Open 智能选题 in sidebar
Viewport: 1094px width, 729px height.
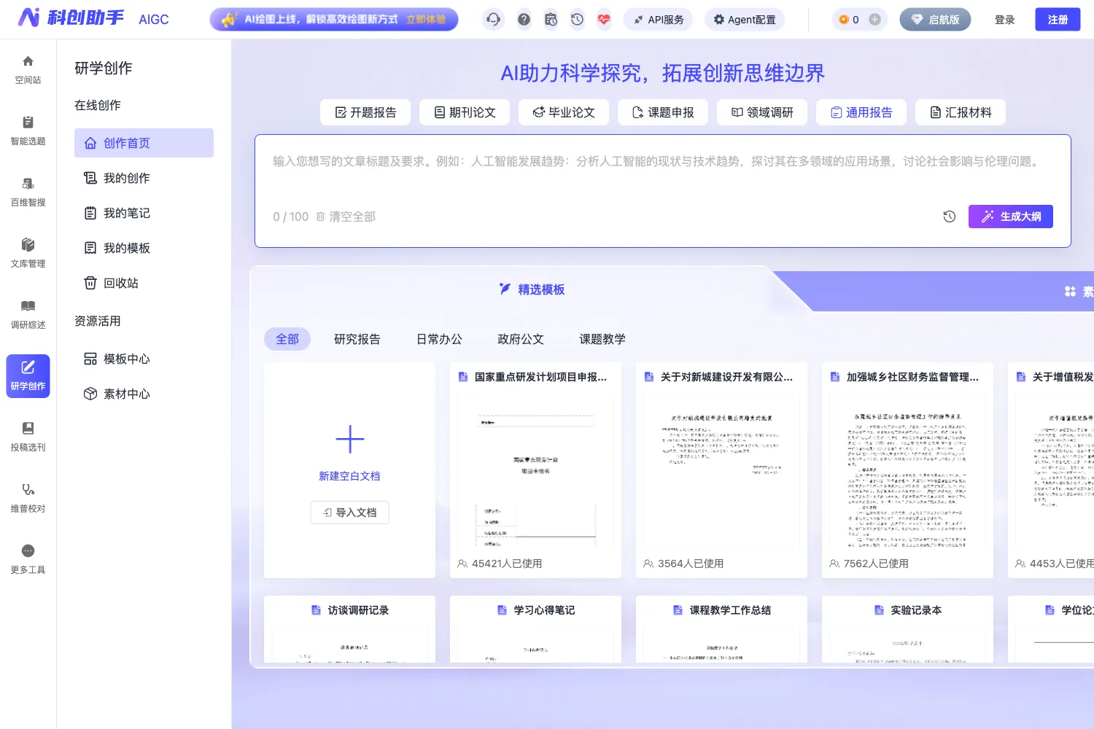point(28,131)
